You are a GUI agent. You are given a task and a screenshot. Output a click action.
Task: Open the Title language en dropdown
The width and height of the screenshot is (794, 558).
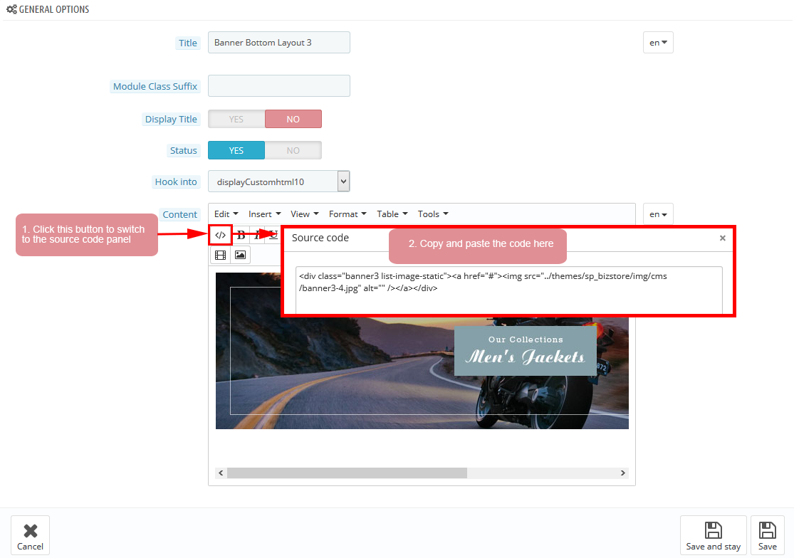click(658, 43)
